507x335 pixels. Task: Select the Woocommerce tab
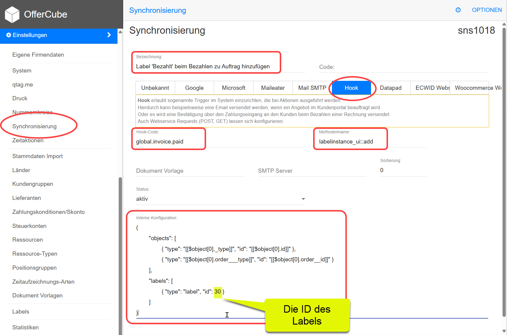coord(469,88)
